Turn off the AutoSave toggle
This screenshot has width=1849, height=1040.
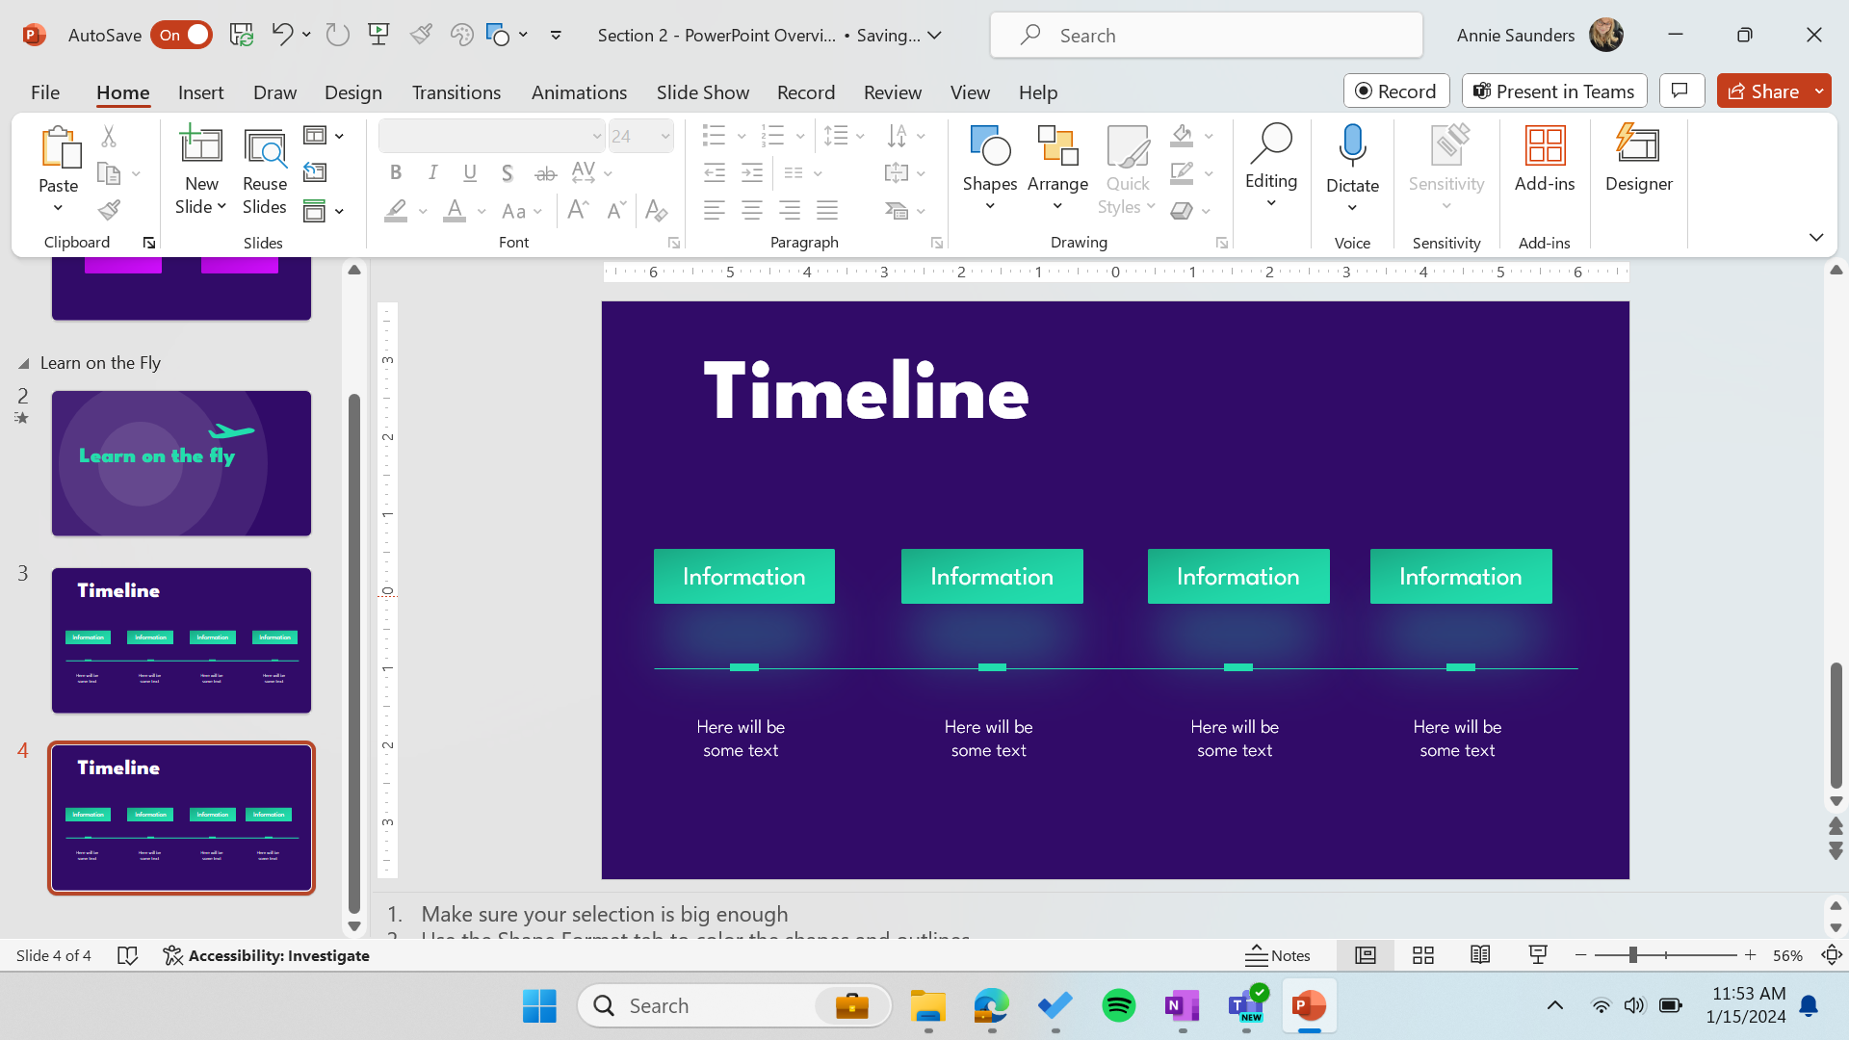click(x=182, y=35)
